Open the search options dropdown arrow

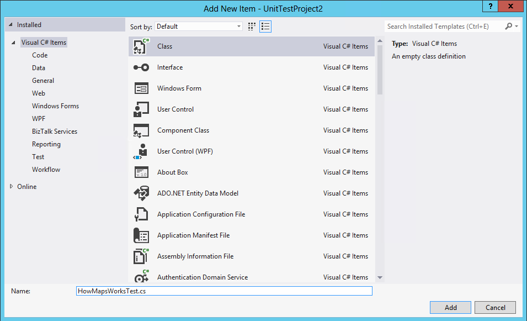click(517, 27)
